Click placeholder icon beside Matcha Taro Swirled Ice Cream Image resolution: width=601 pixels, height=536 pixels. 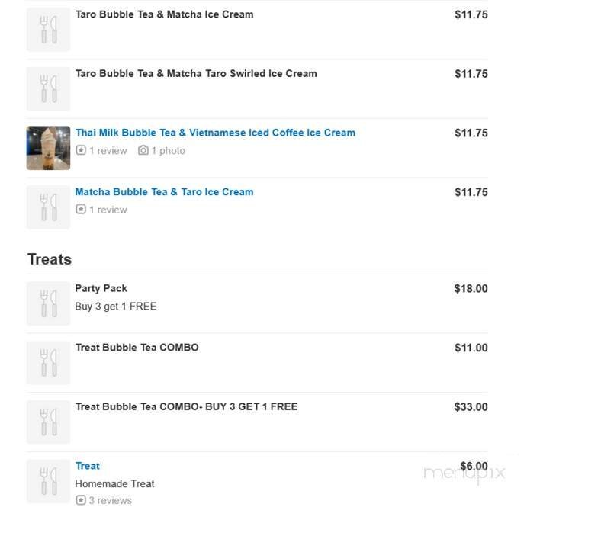coord(48,88)
